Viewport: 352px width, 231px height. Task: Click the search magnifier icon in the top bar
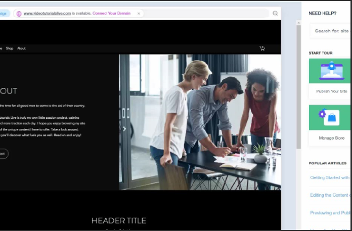pyautogui.click(x=275, y=13)
